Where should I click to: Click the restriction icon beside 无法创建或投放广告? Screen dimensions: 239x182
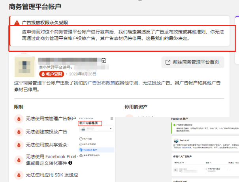(18, 131)
